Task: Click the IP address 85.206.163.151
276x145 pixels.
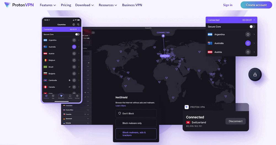Action: (x=194, y=126)
